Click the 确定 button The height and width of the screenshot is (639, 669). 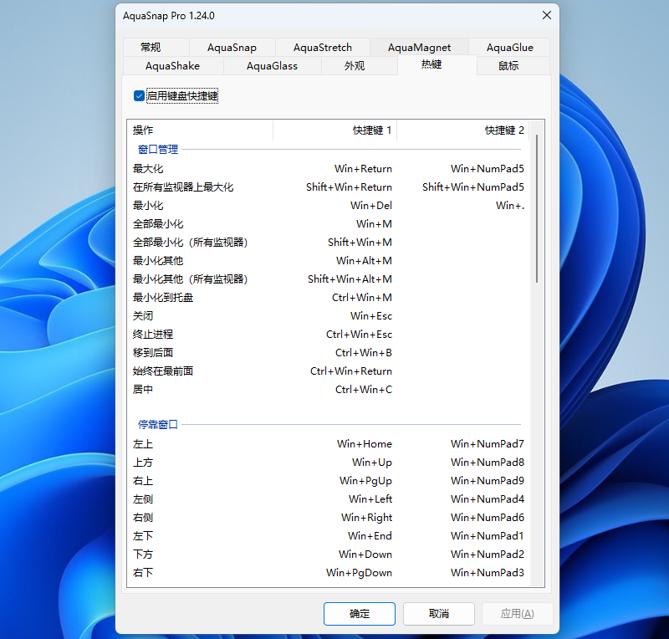[x=360, y=614]
